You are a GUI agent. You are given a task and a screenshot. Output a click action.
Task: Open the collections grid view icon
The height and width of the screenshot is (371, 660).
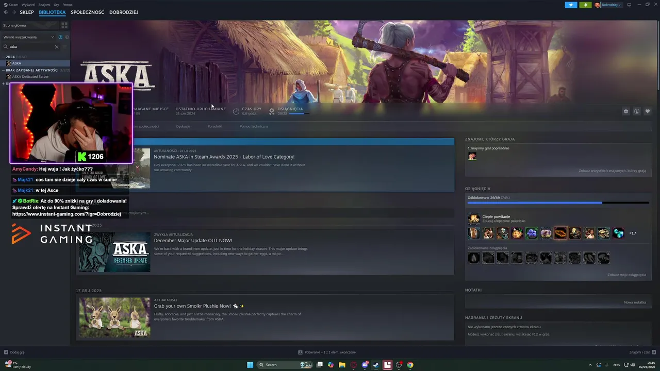(x=64, y=25)
